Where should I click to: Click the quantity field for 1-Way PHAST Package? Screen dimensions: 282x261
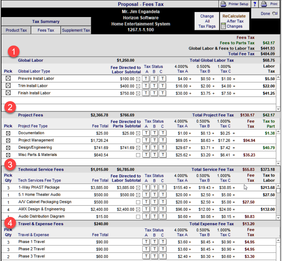click(x=8, y=188)
